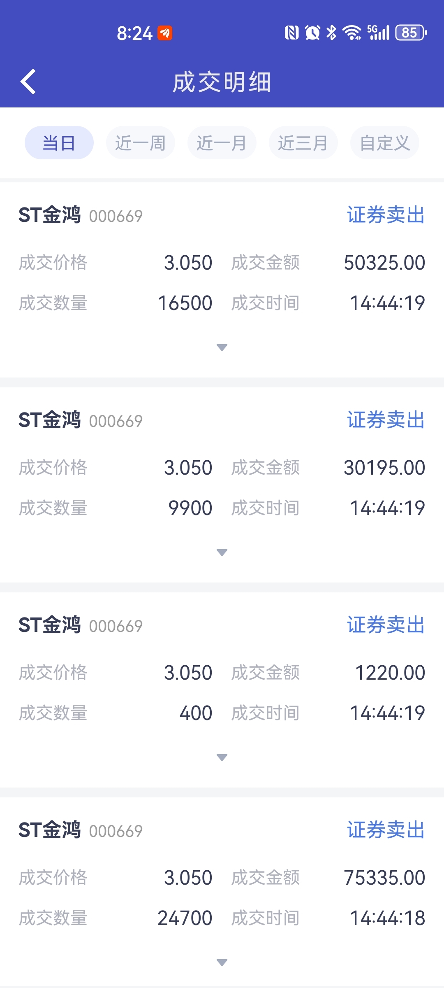Tap the 5G signal strength icon
The image size is (444, 988).
tap(378, 33)
